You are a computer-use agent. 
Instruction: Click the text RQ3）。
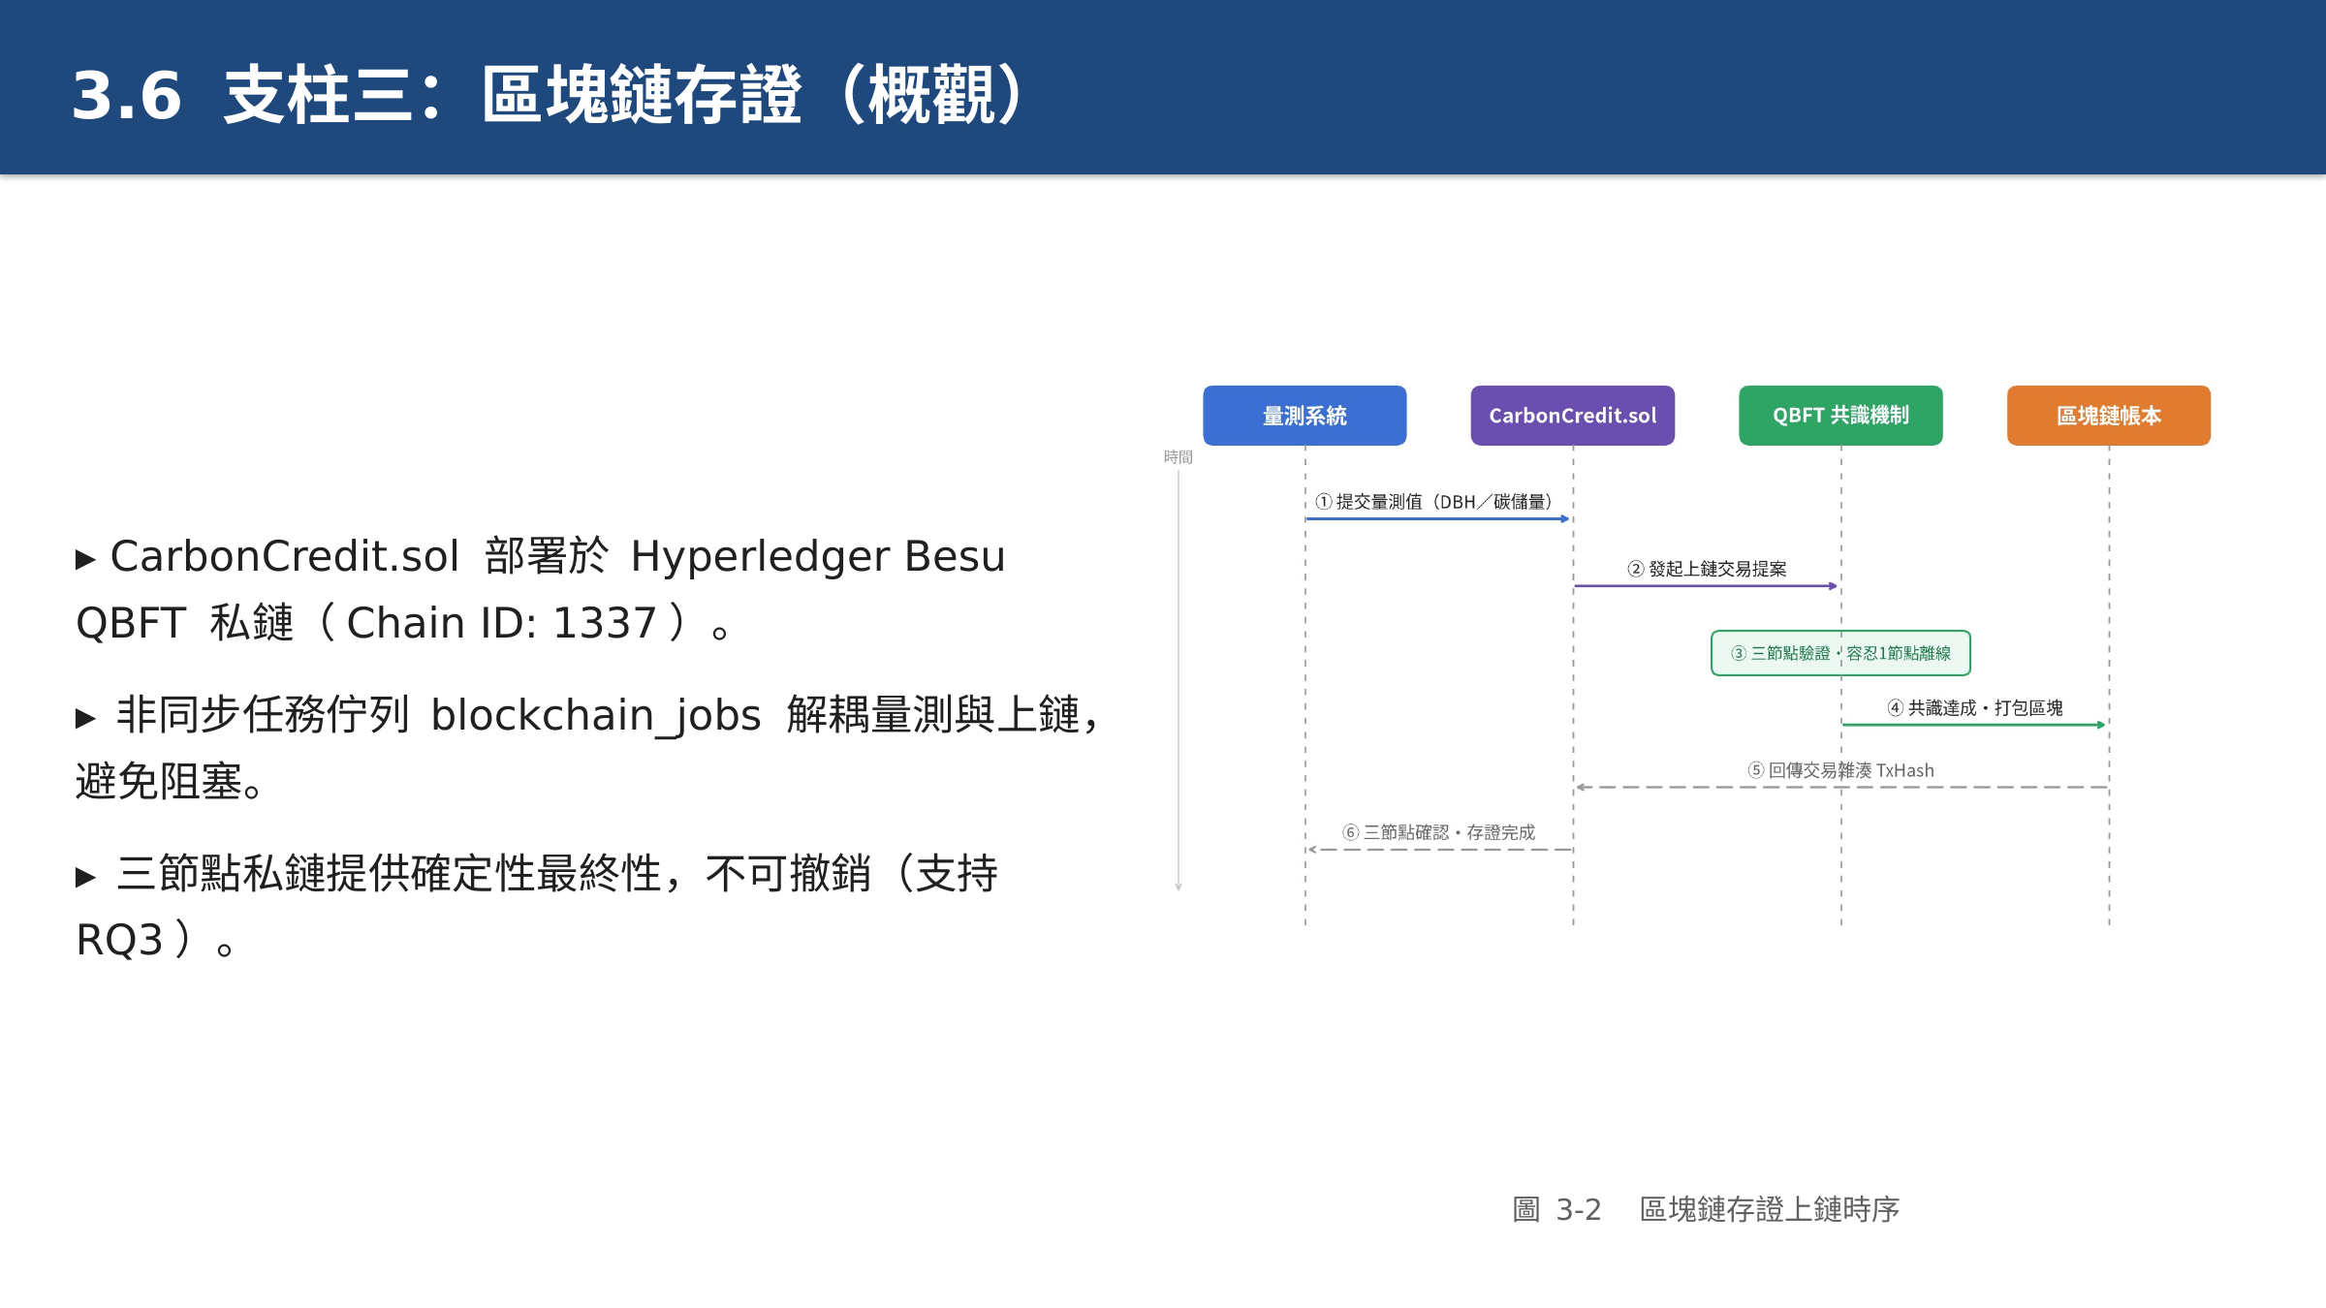click(155, 940)
